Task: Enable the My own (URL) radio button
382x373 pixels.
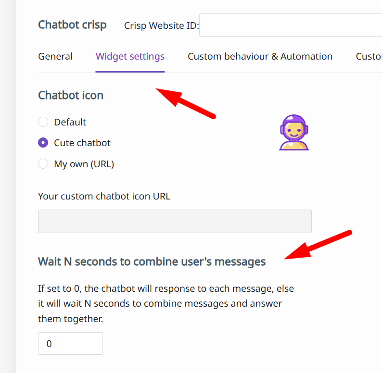Action: tap(43, 164)
